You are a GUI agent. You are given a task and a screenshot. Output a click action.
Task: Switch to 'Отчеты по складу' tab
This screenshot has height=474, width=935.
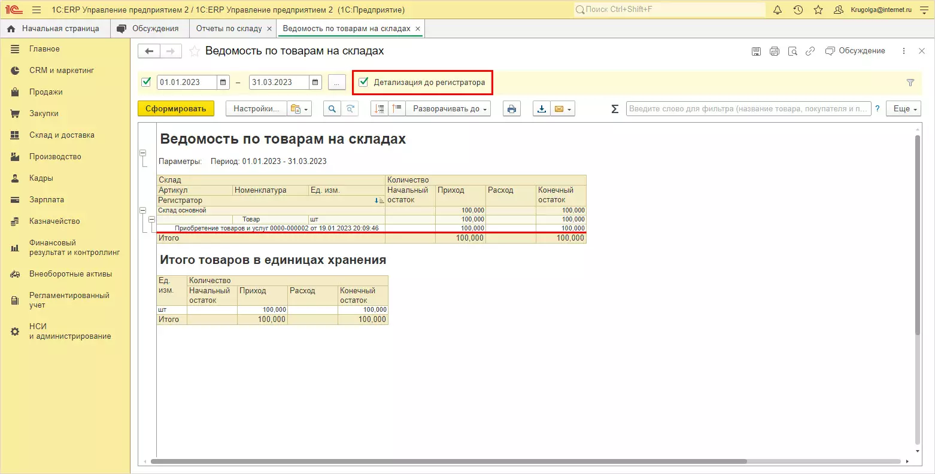[229, 28]
